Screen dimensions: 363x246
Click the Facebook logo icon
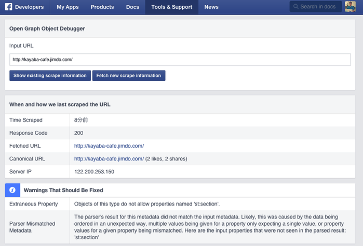click(x=8, y=7)
